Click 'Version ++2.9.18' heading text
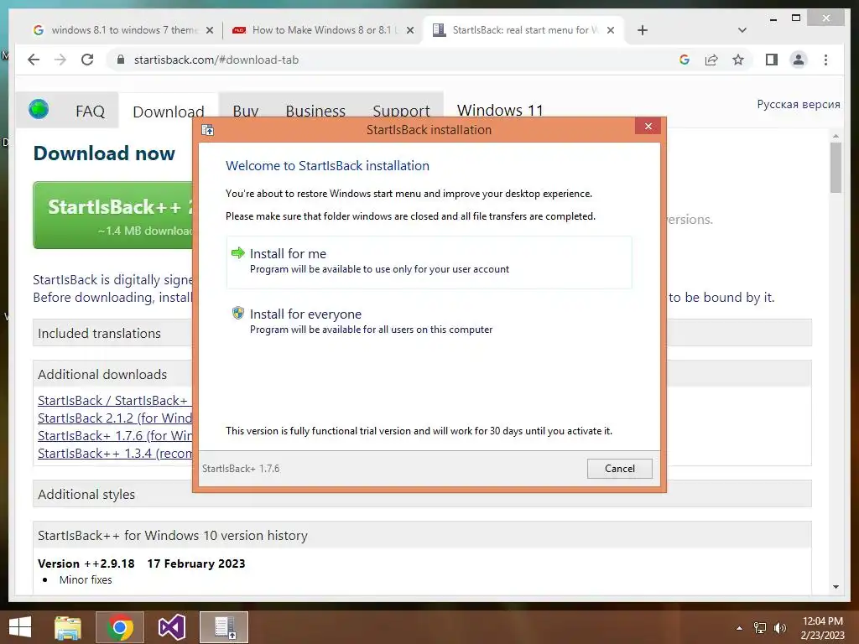This screenshot has width=859, height=644. coord(86,563)
